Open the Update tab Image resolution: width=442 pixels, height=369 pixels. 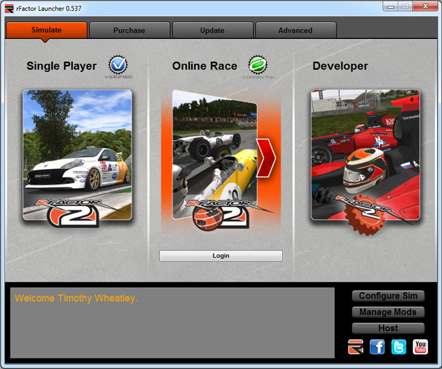click(212, 31)
